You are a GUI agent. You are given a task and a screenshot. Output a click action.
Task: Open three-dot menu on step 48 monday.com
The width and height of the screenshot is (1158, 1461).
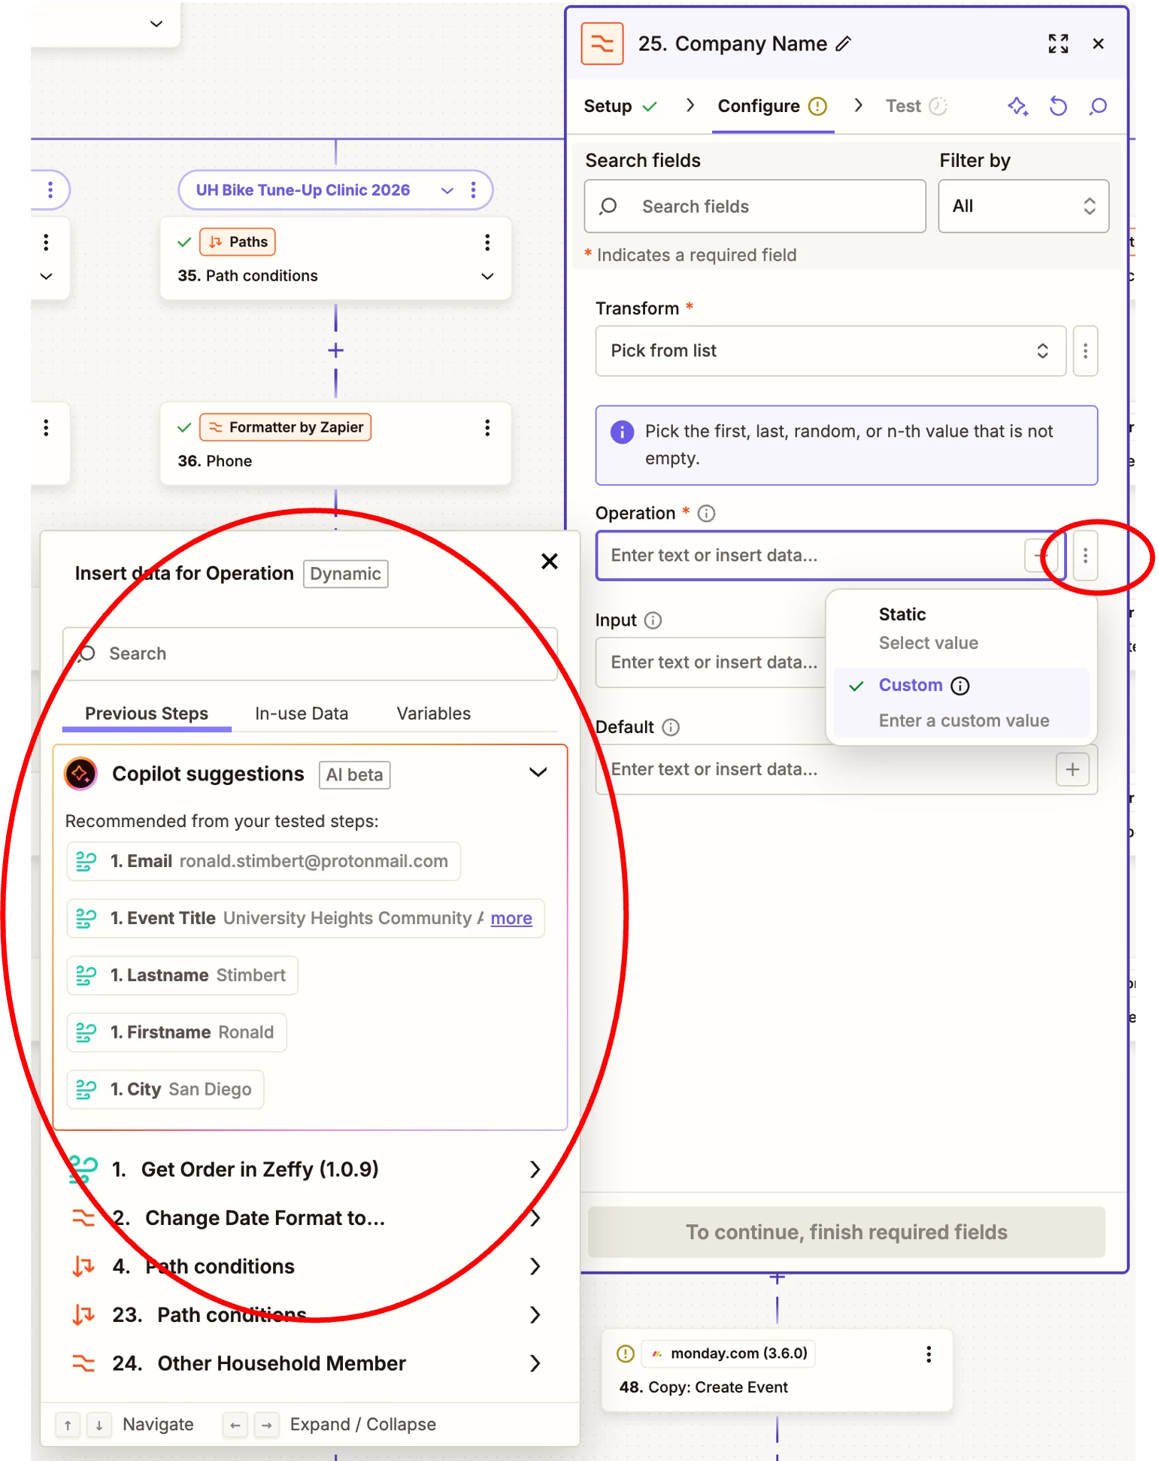[x=929, y=1354]
